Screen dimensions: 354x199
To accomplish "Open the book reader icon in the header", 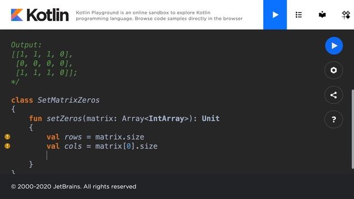I will click(x=322, y=15).
